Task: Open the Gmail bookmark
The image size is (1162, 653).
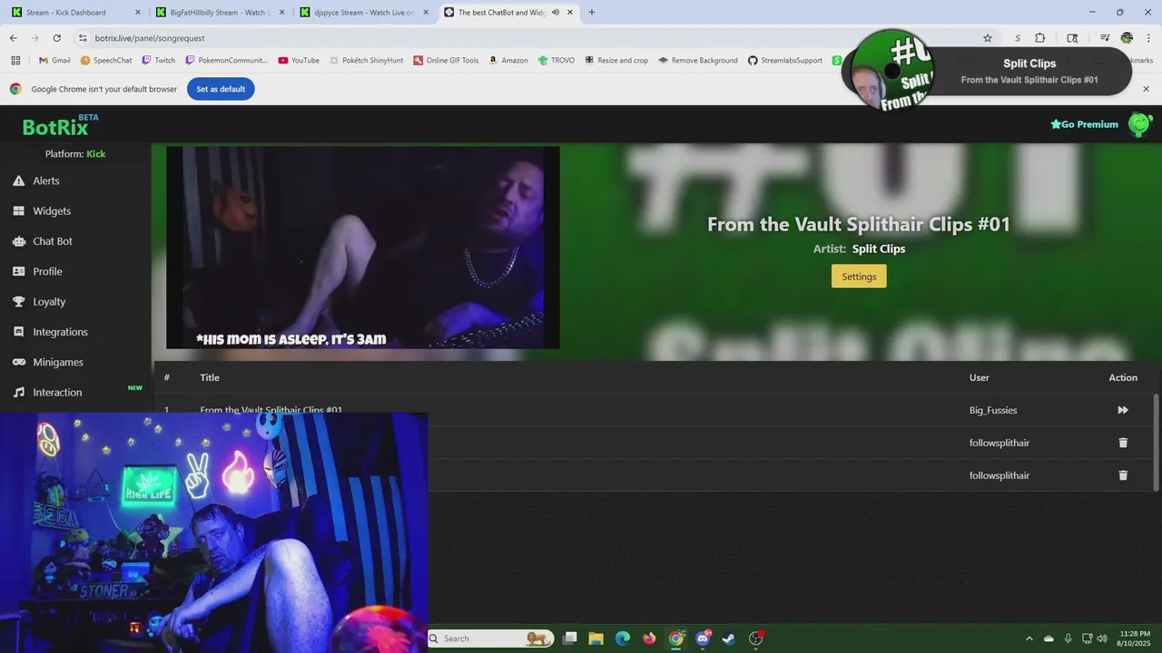Action: click(x=54, y=61)
